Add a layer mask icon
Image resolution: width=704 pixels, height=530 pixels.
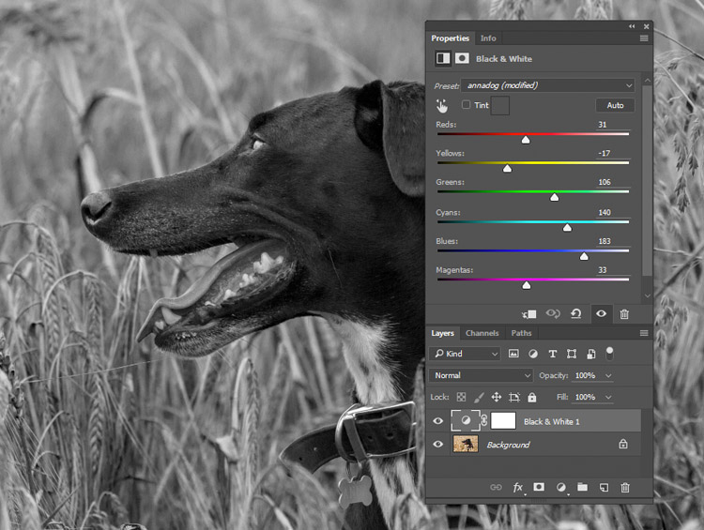539,487
